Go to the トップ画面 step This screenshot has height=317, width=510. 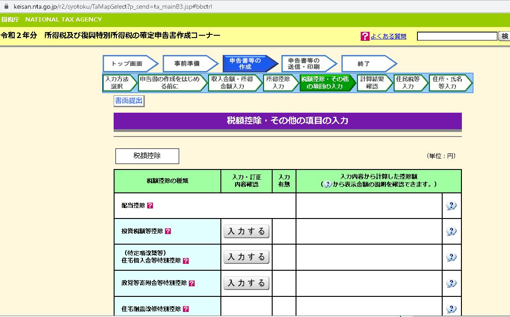pos(127,64)
